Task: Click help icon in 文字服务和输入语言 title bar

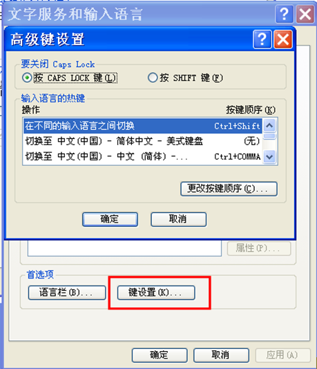Action: 285,14
